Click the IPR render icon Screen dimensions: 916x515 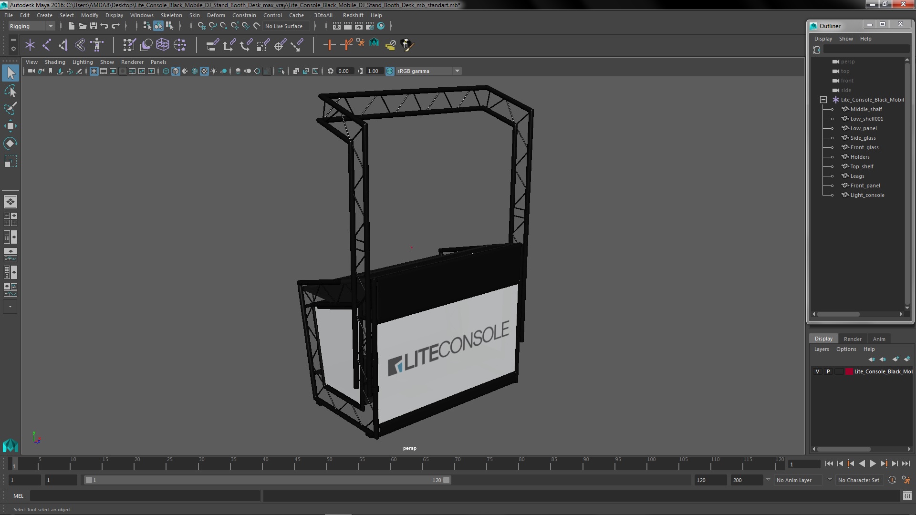point(358,26)
